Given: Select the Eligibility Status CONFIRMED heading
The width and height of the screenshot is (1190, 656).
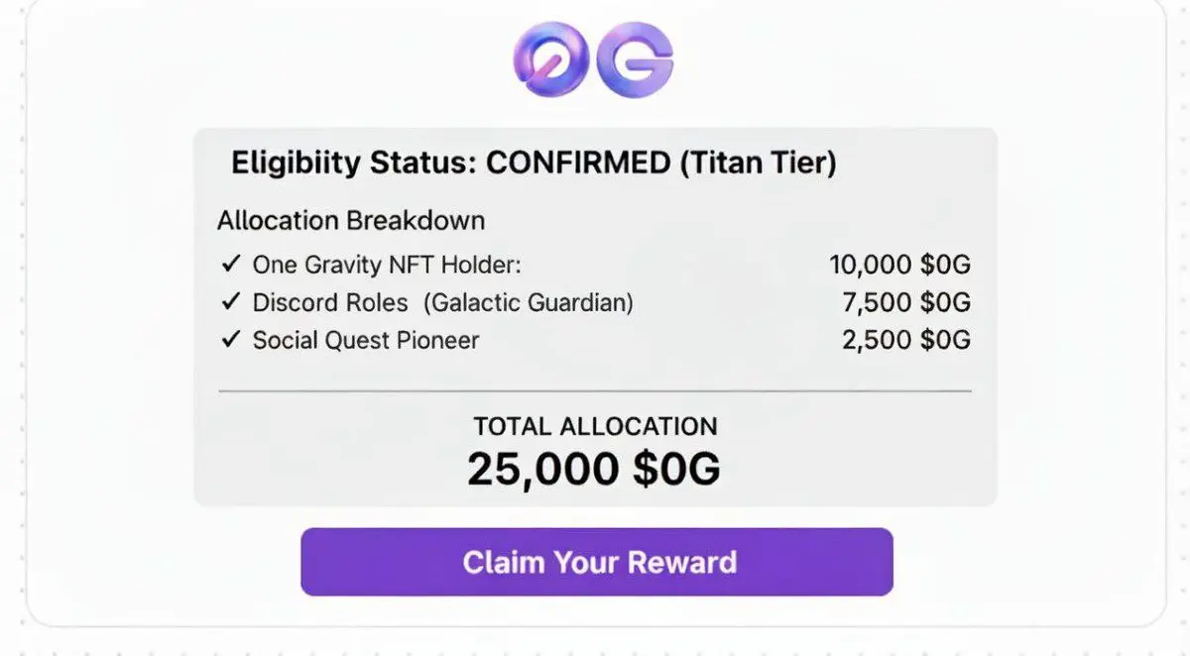Looking at the screenshot, I should (x=534, y=163).
